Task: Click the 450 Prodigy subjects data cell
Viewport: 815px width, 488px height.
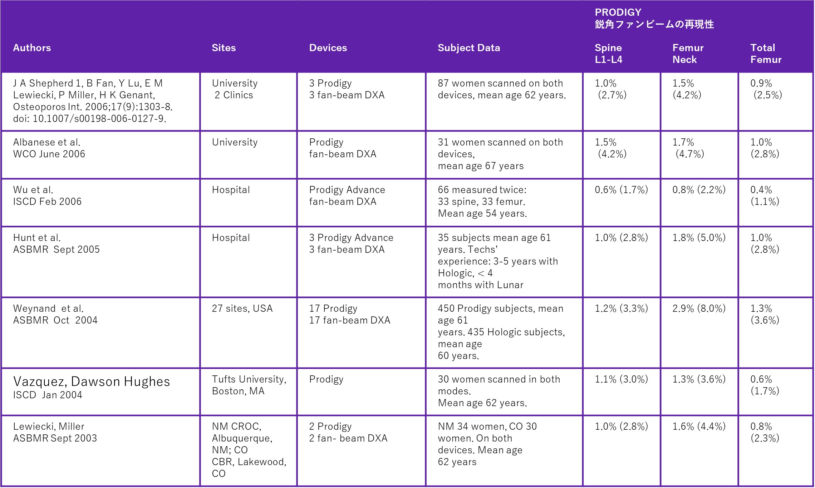Action: (x=501, y=332)
